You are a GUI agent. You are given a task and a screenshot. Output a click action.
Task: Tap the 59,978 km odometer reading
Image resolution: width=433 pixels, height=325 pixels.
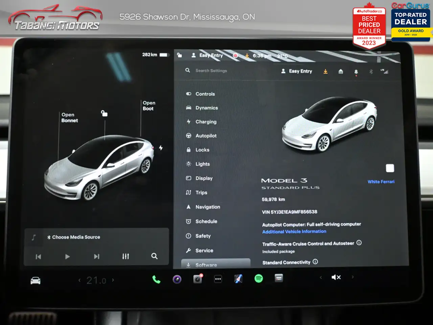point(273,199)
